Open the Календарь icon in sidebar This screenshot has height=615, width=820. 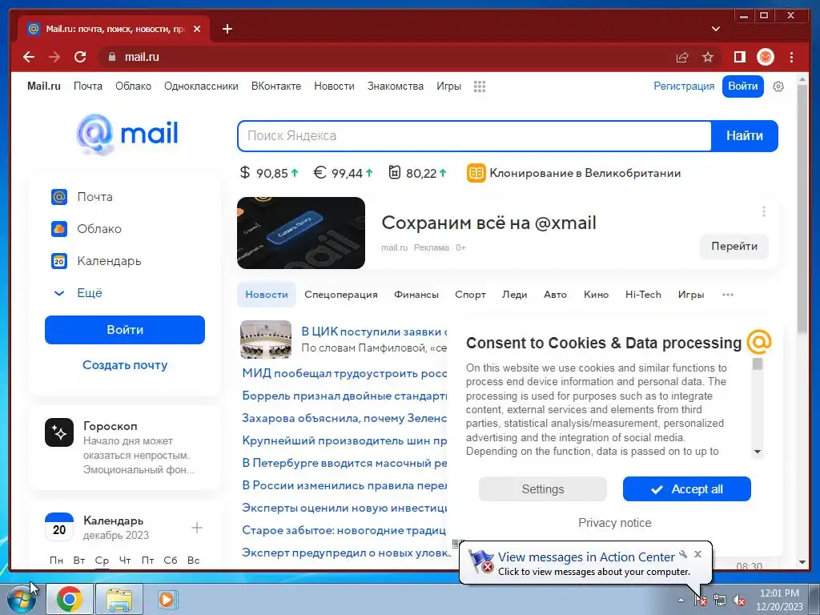[59, 260]
